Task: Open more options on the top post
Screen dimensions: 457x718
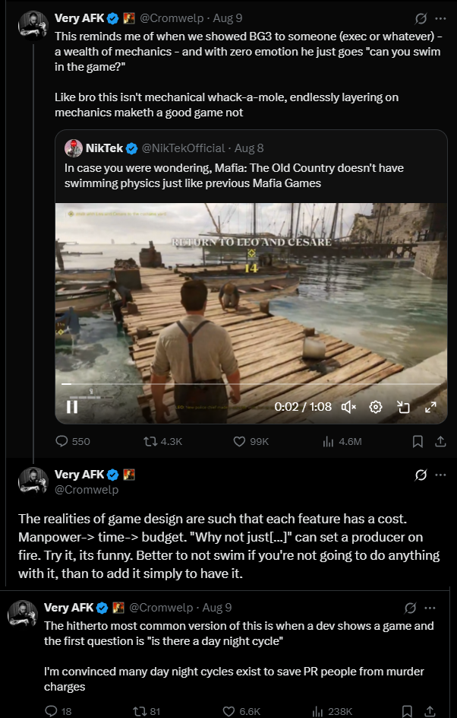Action: (x=440, y=17)
